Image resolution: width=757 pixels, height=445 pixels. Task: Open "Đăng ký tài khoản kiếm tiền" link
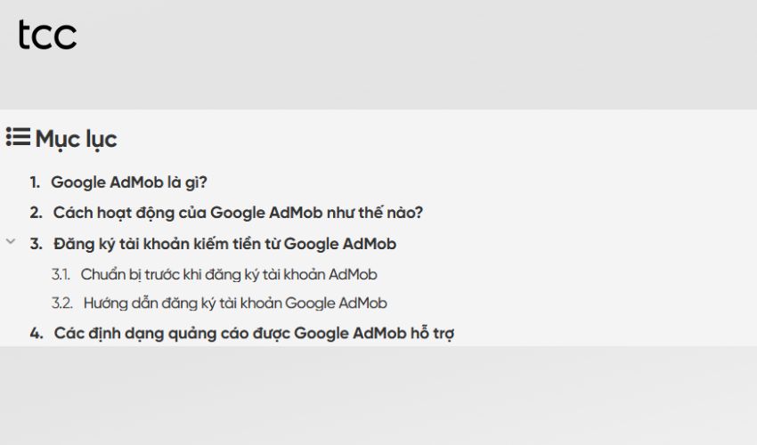pos(224,243)
